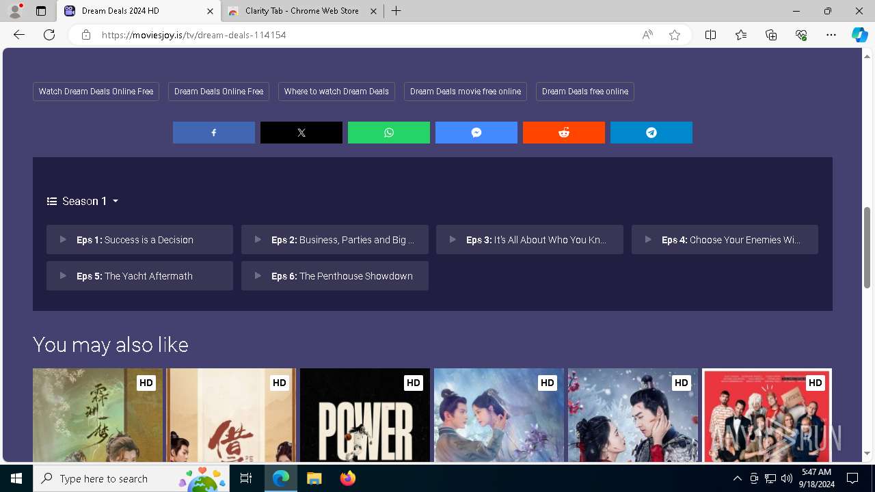This screenshot has height=492, width=875.
Task: Open split screen view
Action: pyautogui.click(x=710, y=35)
